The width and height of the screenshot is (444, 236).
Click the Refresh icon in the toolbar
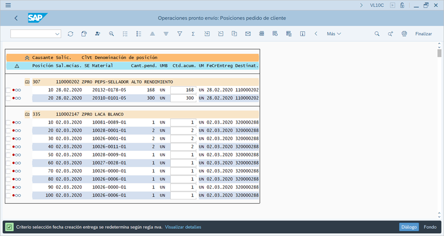(x=70, y=34)
